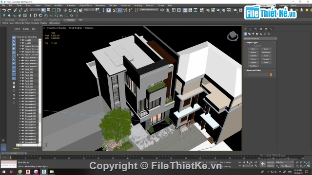This screenshot has height=175, width=312.
Task: Switch to the Object Paint ribbon tab
Action: [x=54, y=20]
